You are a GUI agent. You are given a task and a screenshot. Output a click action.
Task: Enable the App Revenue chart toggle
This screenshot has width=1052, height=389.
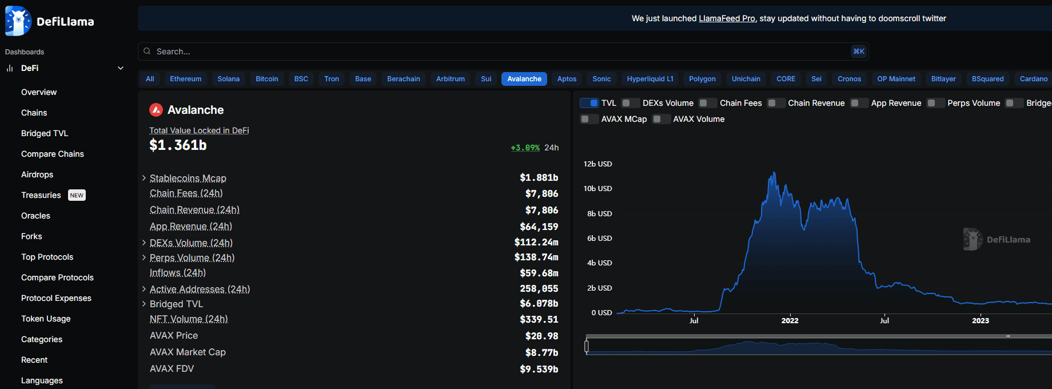(x=859, y=103)
